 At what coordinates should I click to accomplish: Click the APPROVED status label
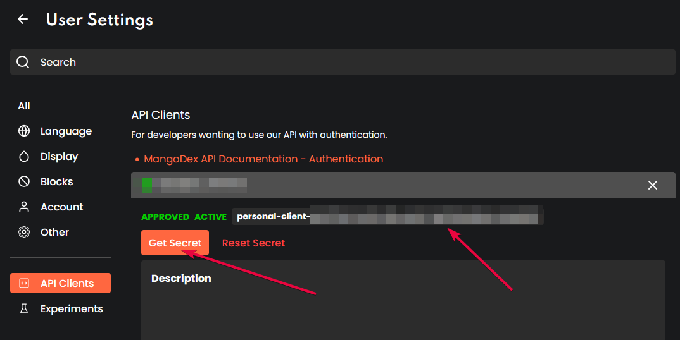coord(165,217)
